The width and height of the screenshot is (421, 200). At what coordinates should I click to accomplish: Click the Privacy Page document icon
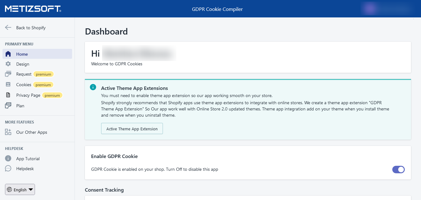pyautogui.click(x=8, y=95)
